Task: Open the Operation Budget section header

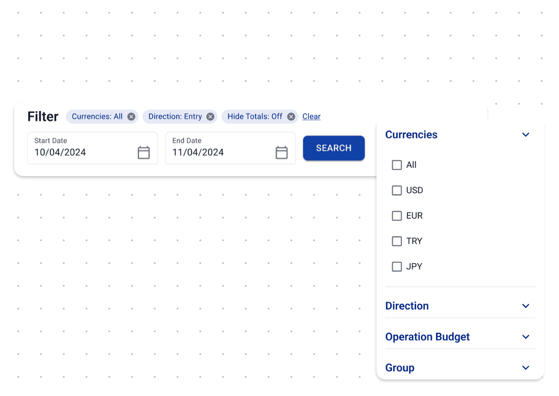Action: tap(427, 337)
